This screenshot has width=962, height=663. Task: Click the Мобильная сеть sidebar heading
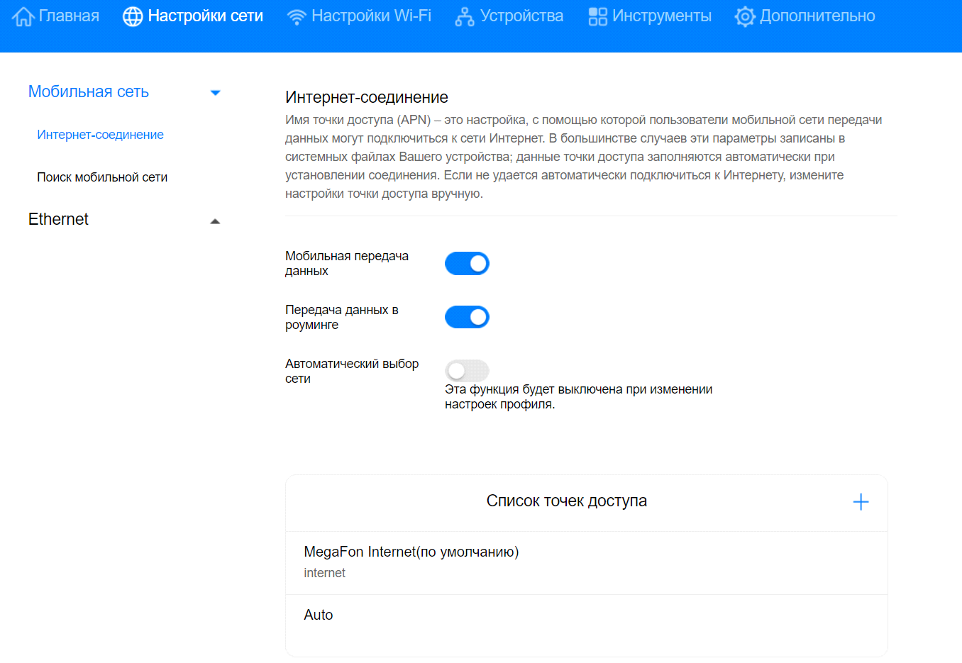pyautogui.click(x=89, y=92)
